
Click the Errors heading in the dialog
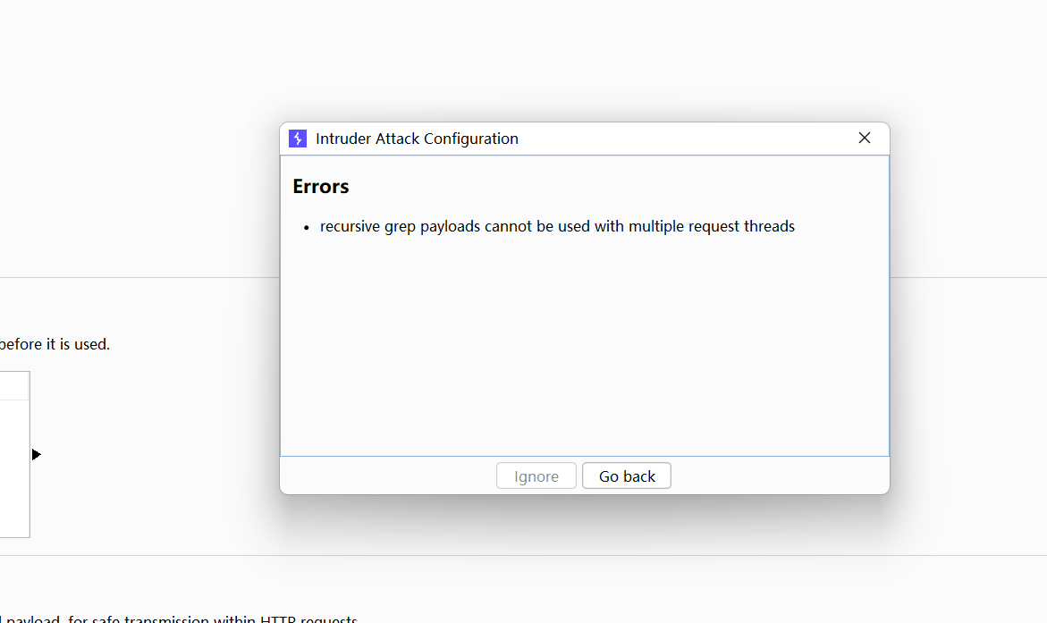click(x=321, y=187)
